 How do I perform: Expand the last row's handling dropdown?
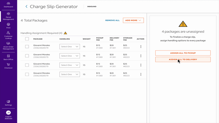[70, 74]
